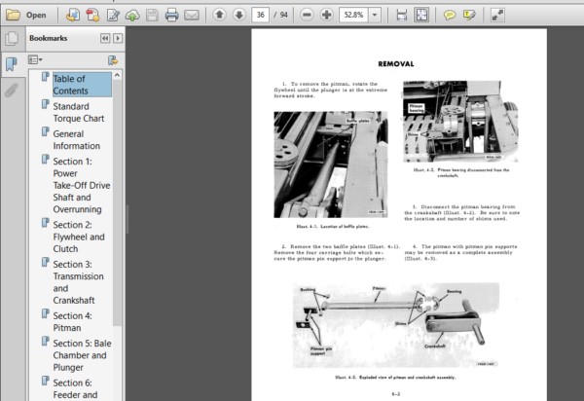Click the page number field showing 36
Screen dimensions: 584x401
(x=260, y=15)
